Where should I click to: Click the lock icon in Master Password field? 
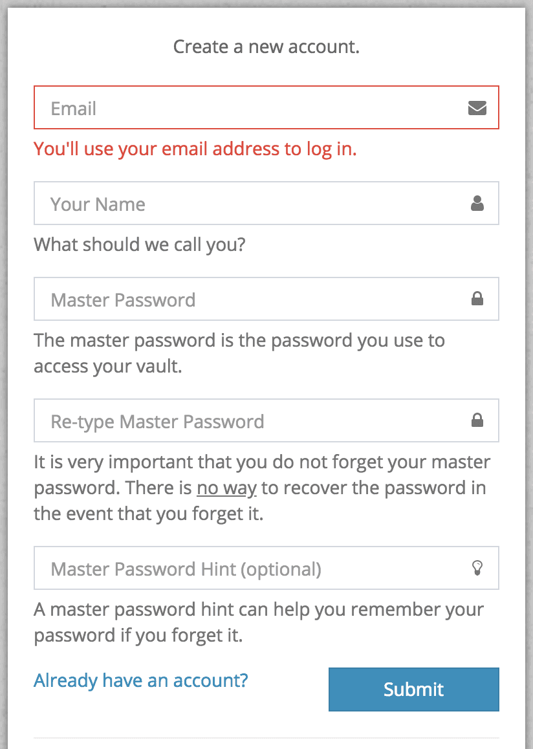click(477, 298)
